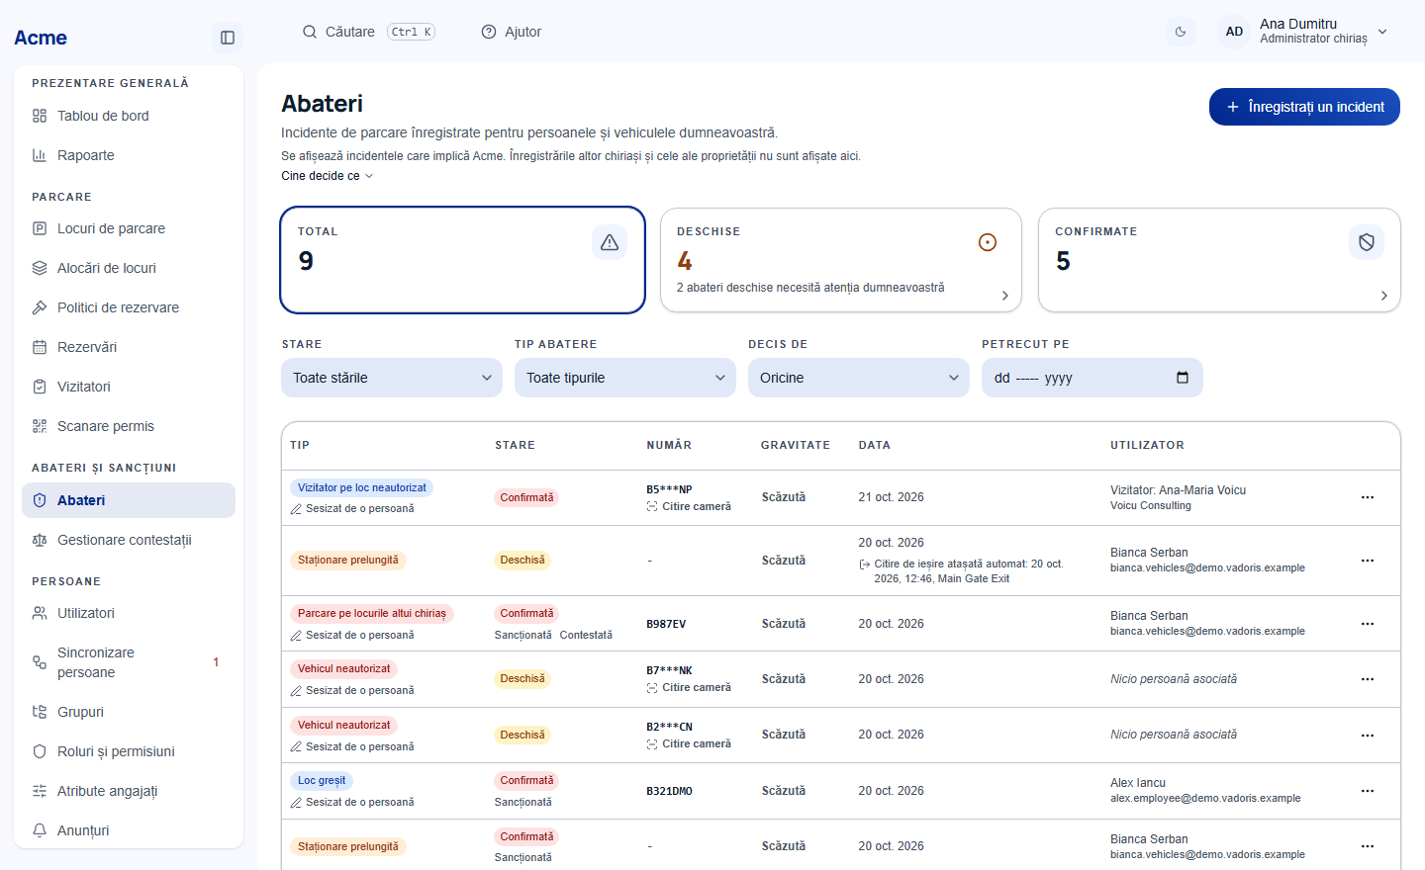Open the Toate stările dropdown
1425x870 pixels.
coord(392,378)
